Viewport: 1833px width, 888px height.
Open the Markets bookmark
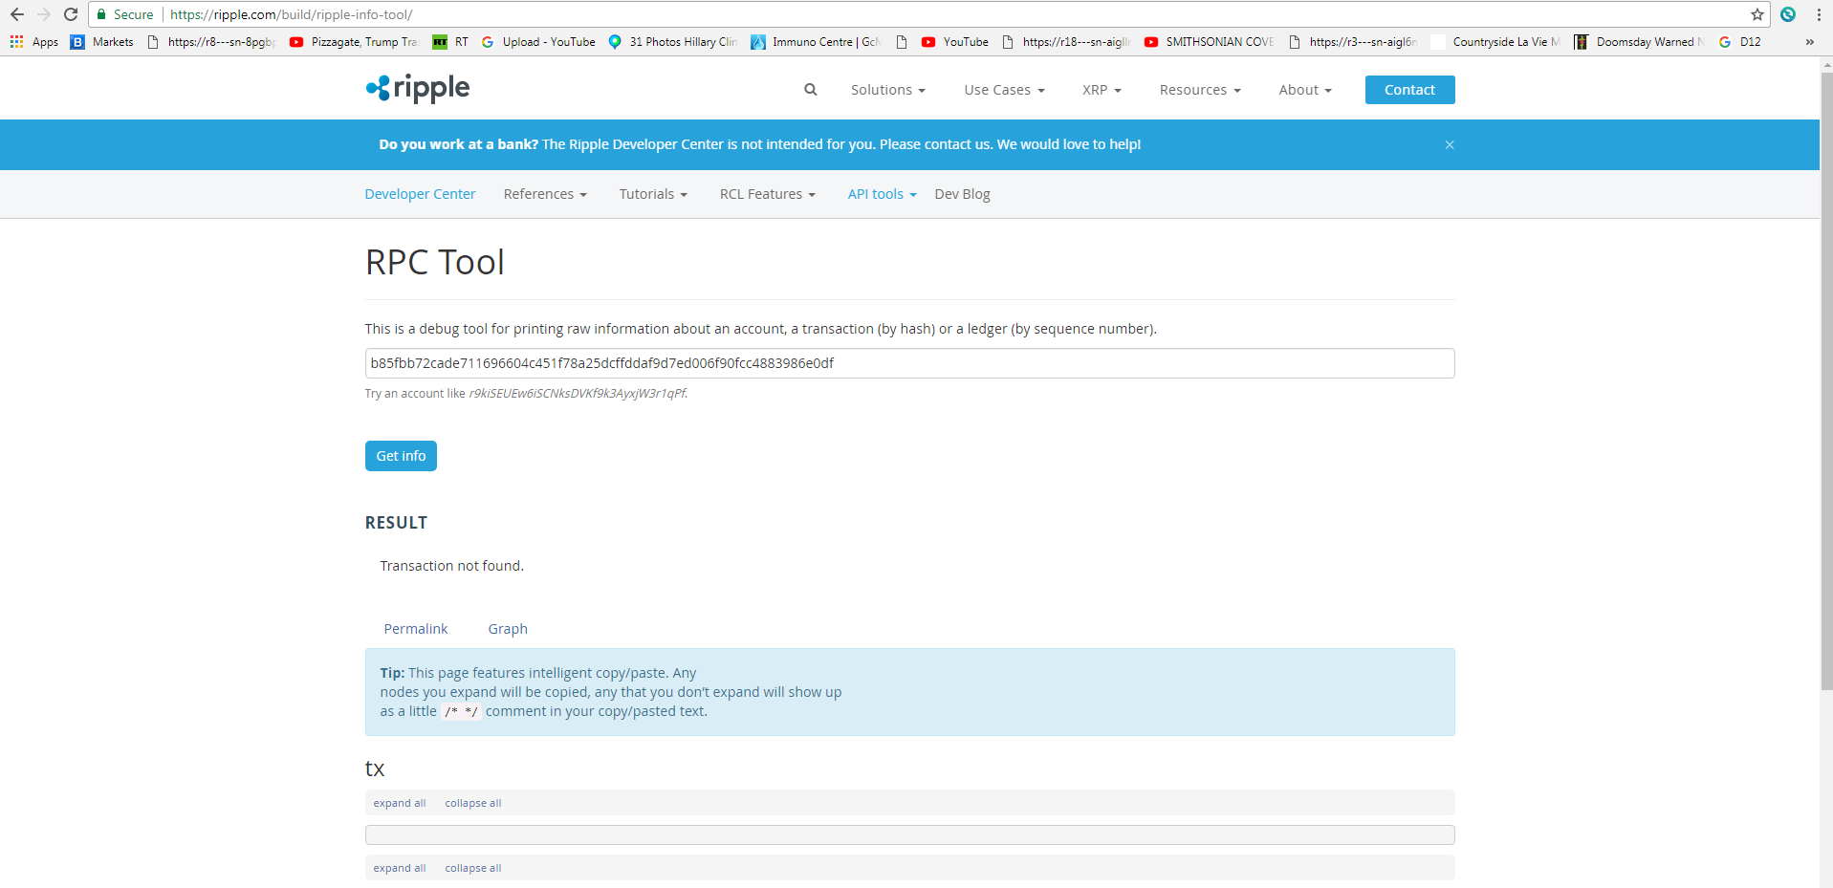click(x=102, y=42)
